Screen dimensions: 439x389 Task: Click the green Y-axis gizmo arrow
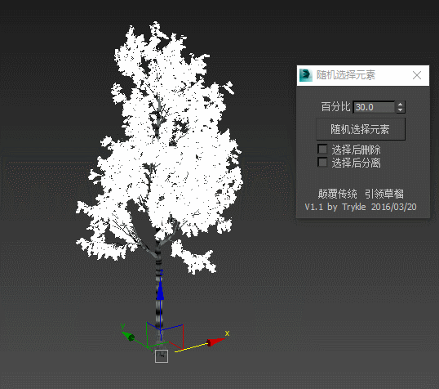(128, 336)
